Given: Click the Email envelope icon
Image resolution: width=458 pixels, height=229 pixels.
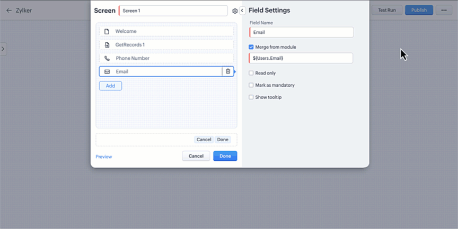Looking at the screenshot, I should [107, 71].
